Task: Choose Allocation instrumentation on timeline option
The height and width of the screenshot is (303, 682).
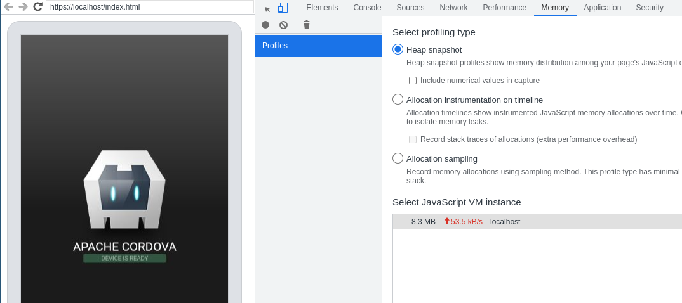Action: pyautogui.click(x=398, y=100)
